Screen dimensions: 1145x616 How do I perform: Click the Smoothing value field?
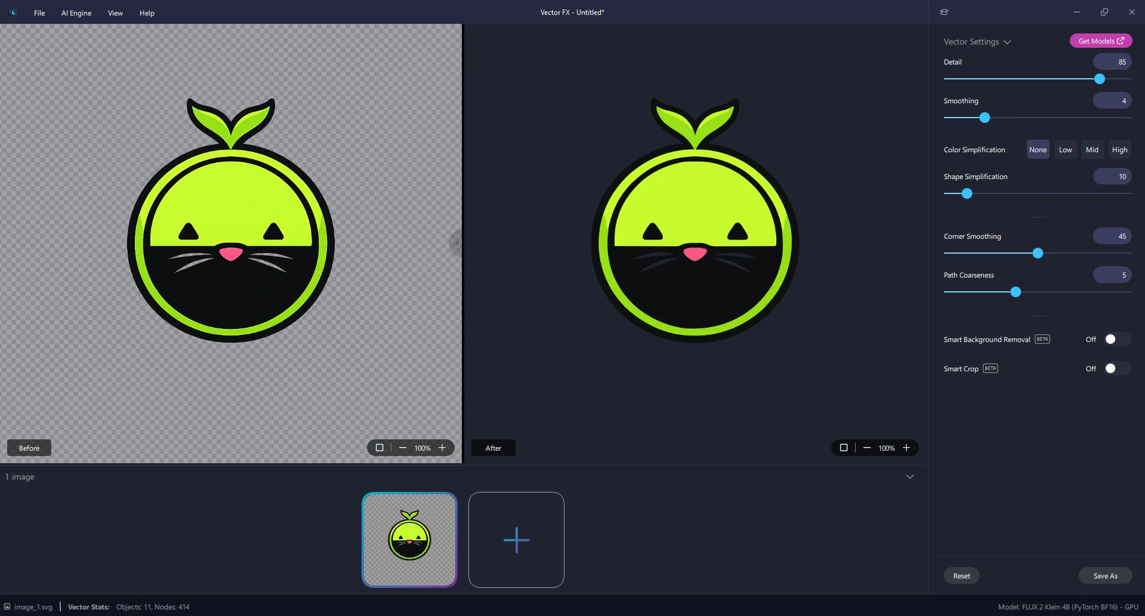click(1112, 101)
